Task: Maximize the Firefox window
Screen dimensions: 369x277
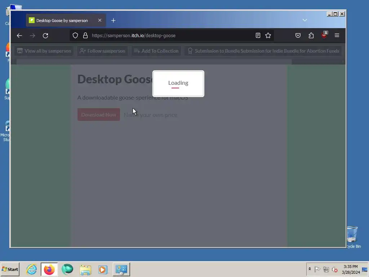Action: click(335, 14)
